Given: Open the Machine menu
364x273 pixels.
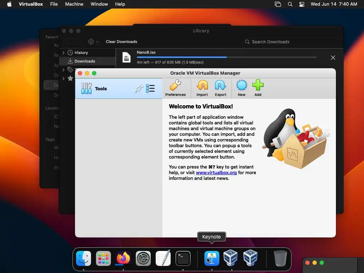Looking at the screenshot, I should point(74,4).
